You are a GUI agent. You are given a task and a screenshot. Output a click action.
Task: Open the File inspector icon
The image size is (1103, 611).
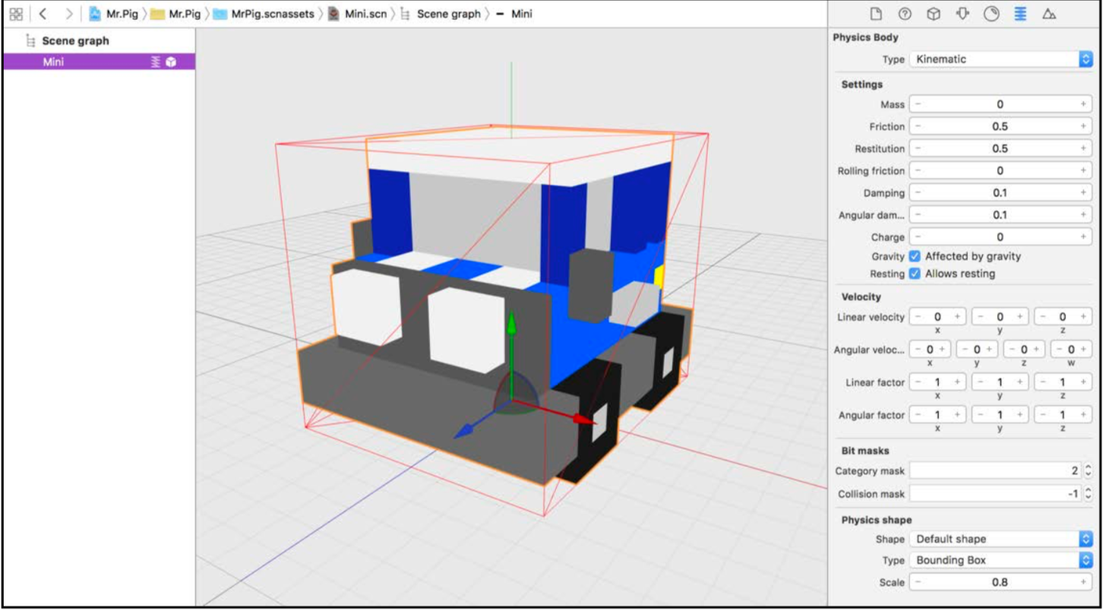[x=876, y=14]
